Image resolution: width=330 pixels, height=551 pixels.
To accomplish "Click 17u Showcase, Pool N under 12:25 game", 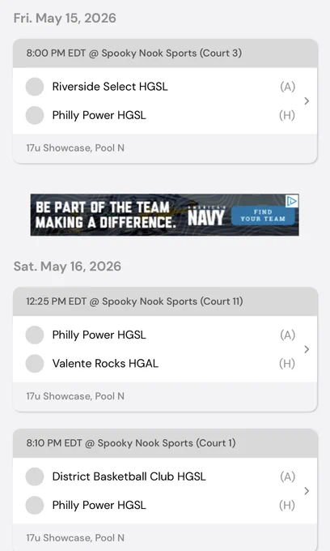I will tap(75, 396).
